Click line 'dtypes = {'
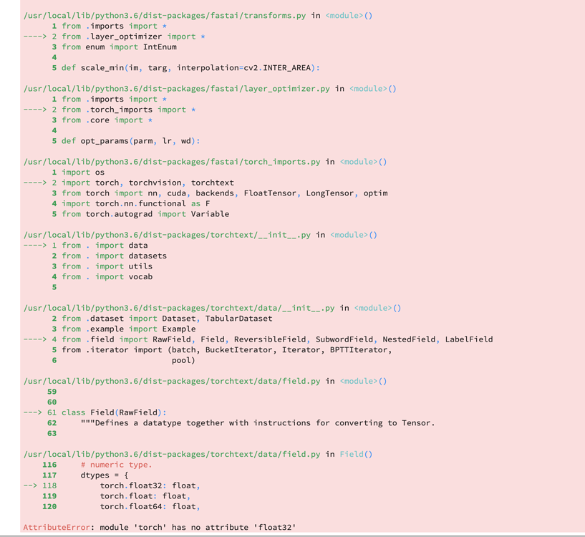The width and height of the screenshot is (585, 537). click(105, 475)
